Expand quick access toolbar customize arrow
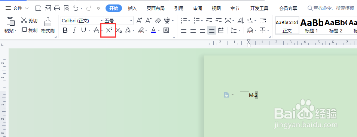Screen dimensions: 357x137 98,9
